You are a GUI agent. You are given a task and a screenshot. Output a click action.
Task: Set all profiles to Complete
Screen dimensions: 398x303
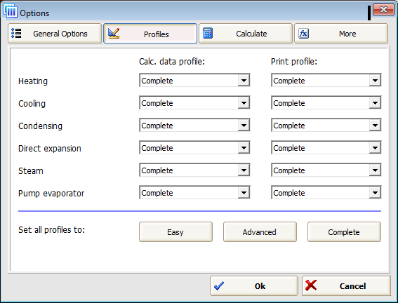(x=344, y=231)
